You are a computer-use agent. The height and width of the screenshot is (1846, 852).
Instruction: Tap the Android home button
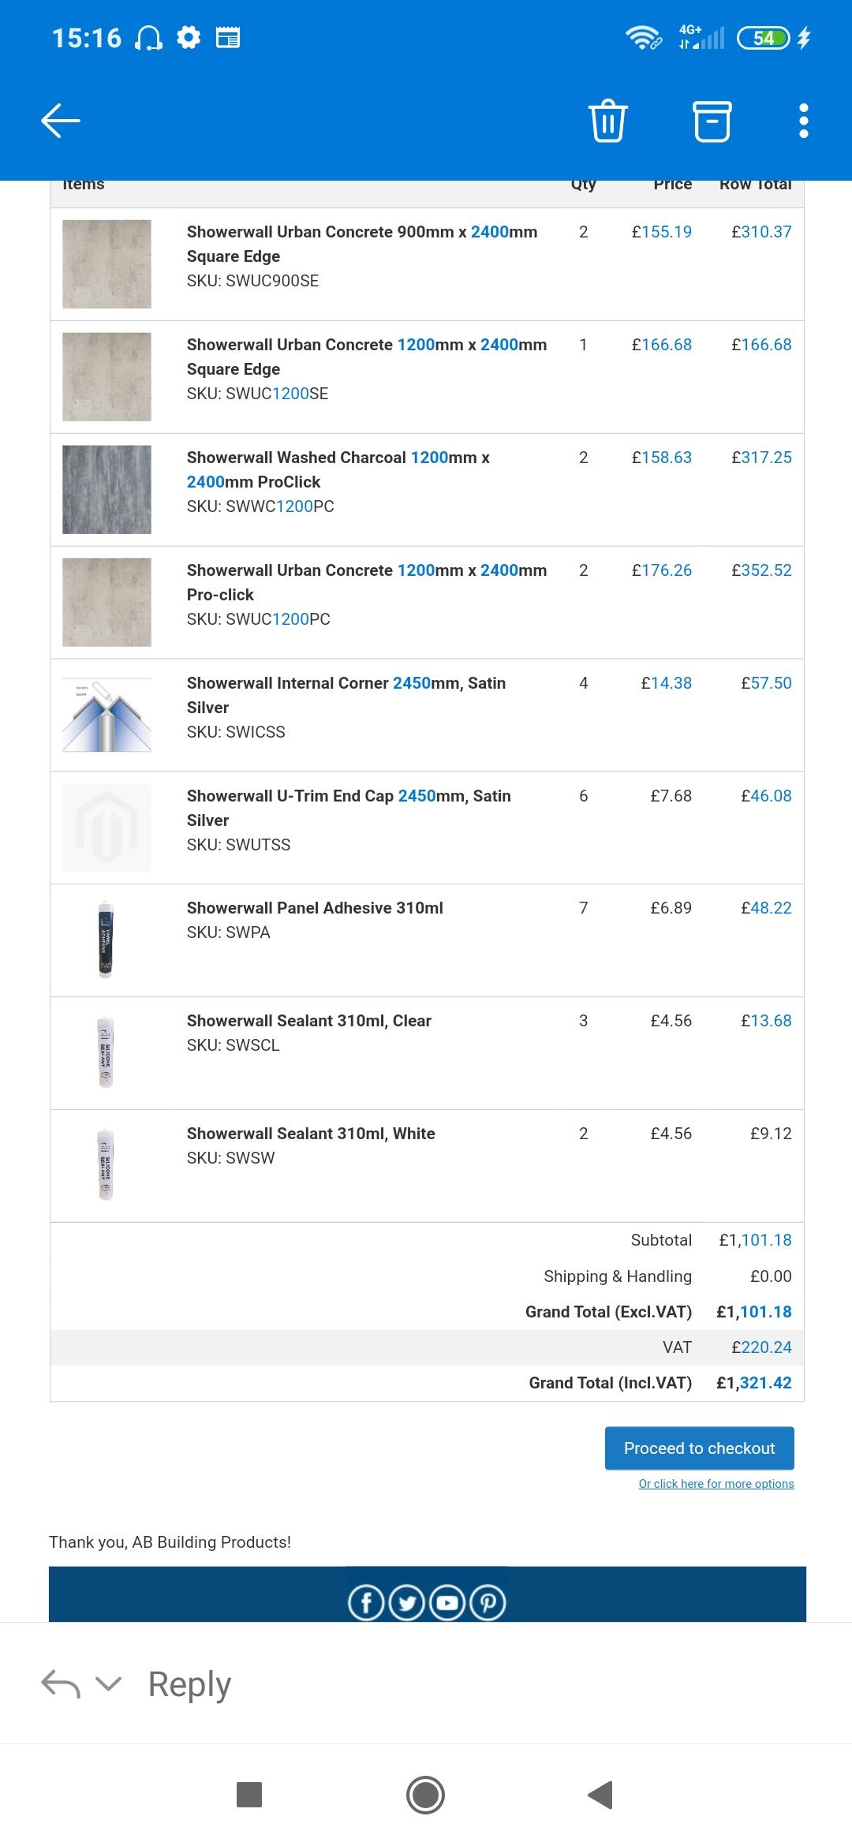point(425,1795)
